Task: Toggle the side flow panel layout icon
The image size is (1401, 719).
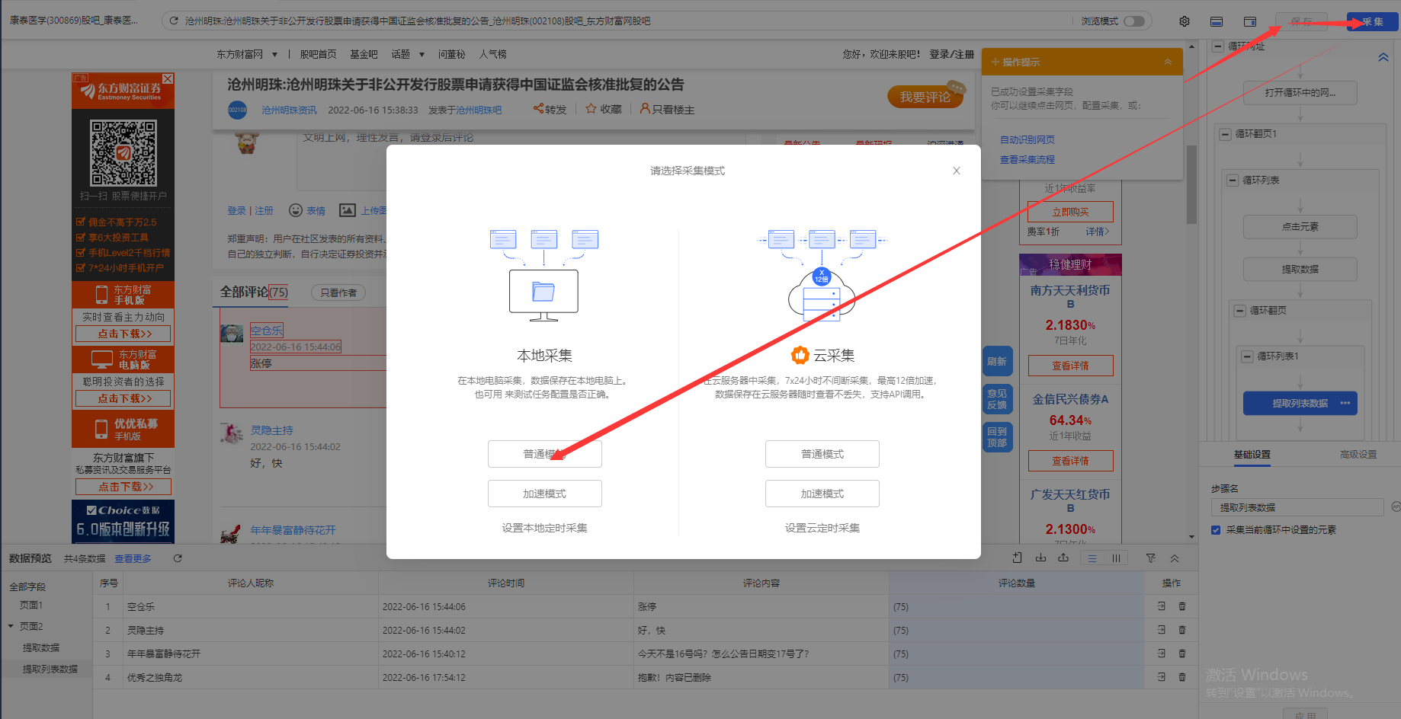Action: pos(1250,21)
